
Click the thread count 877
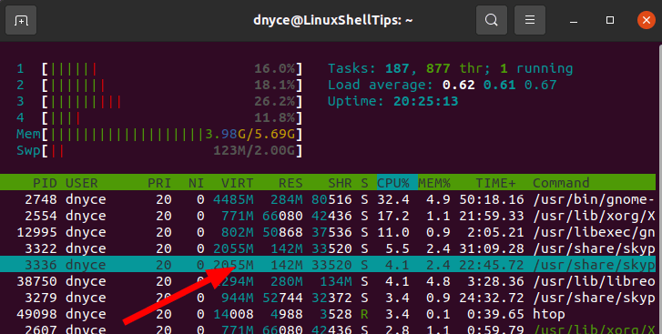(x=438, y=68)
